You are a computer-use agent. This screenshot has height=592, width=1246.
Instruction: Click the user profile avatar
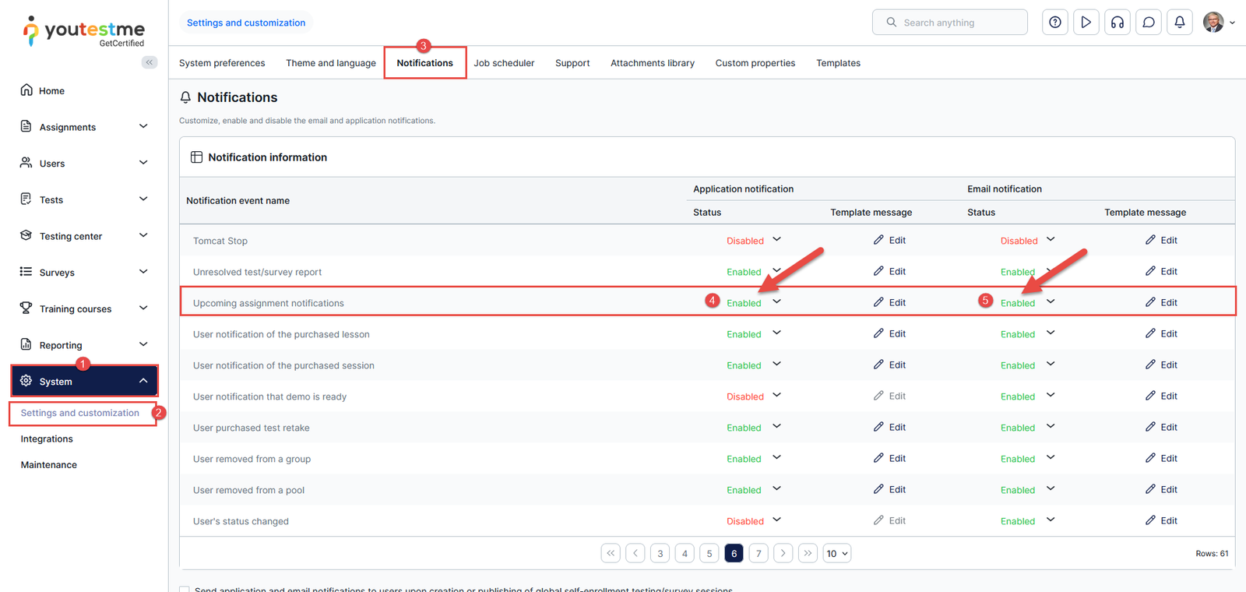click(1213, 23)
